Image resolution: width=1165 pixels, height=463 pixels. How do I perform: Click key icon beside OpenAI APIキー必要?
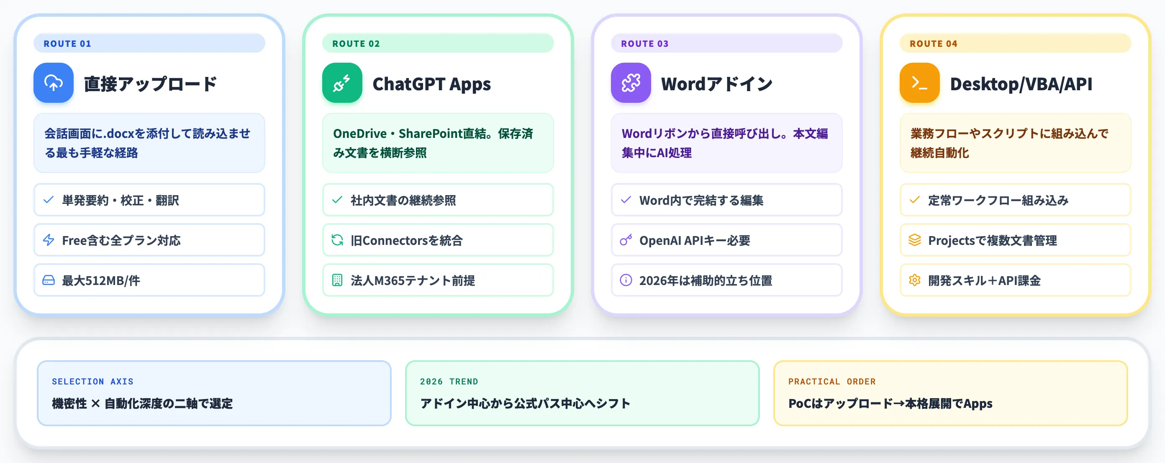(626, 240)
